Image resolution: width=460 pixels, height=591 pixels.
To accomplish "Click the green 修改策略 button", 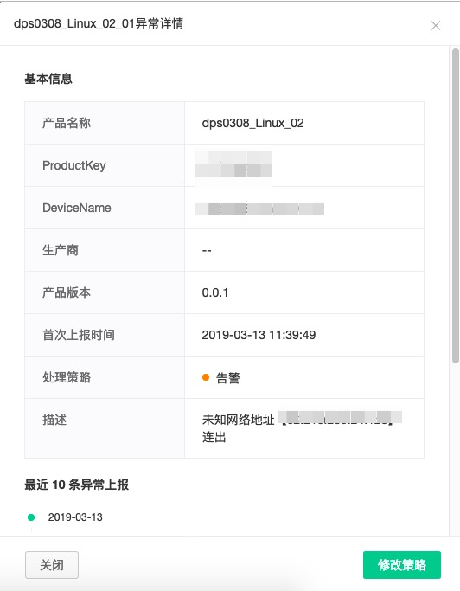I will pos(401,565).
